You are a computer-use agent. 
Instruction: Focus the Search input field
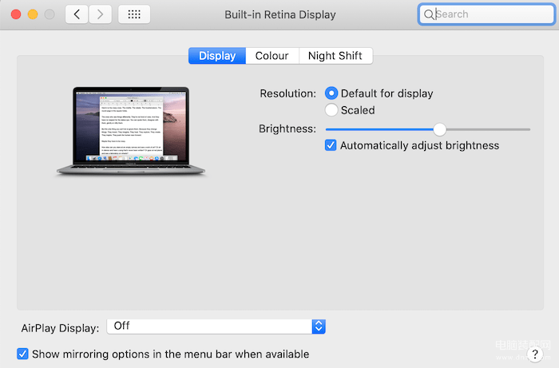pos(487,14)
